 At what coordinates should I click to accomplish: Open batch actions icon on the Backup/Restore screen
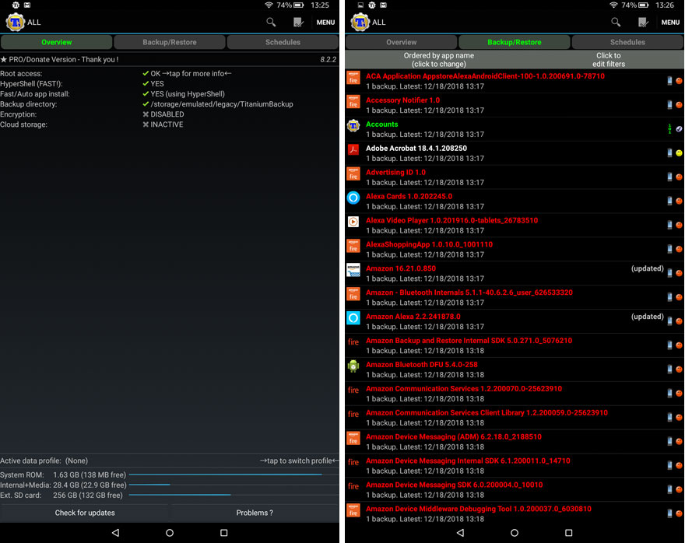pos(643,22)
